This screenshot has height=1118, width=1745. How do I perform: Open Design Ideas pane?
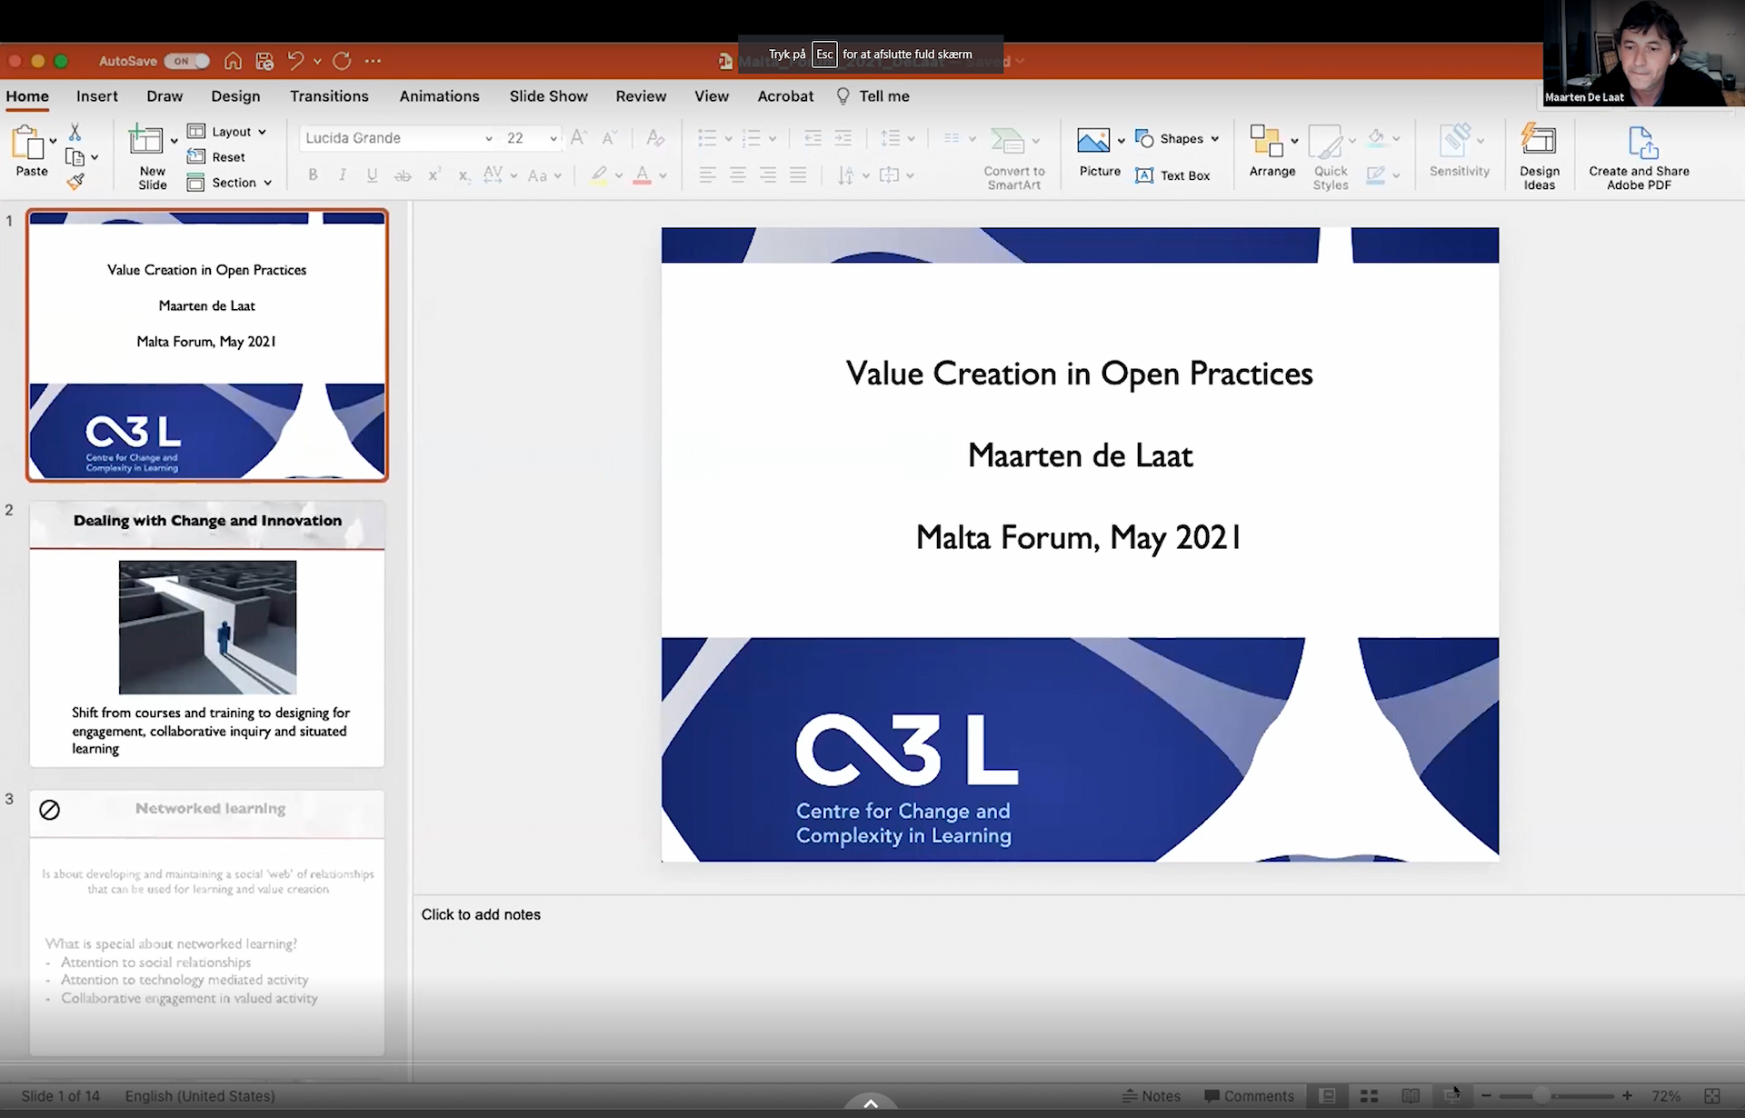tap(1539, 156)
